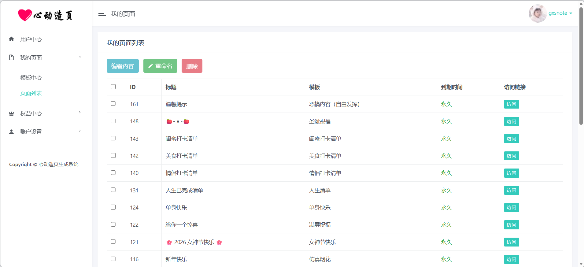
Task: Expand the 权益中心 submenu arrow
Action: point(80,113)
